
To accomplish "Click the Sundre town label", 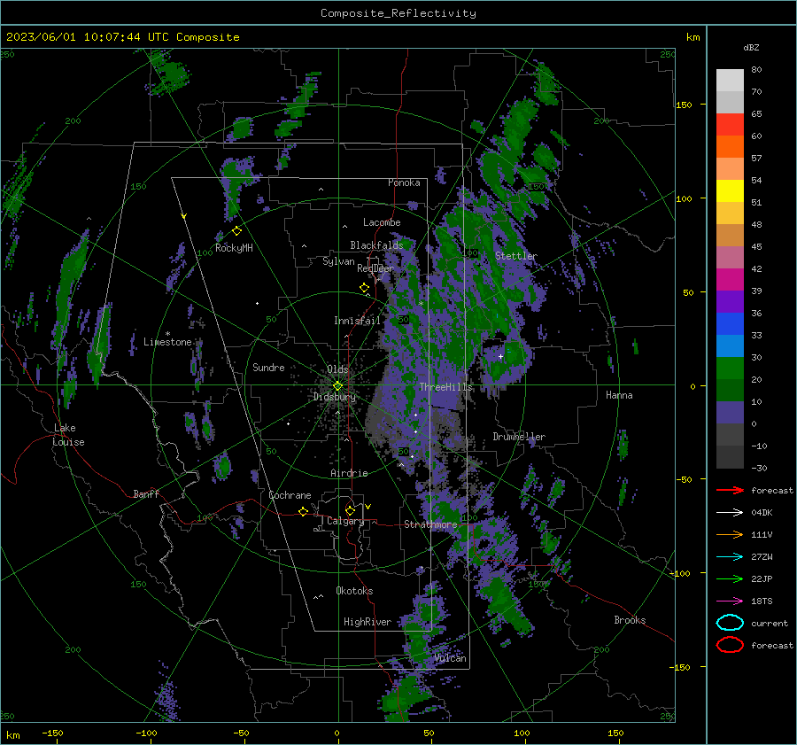I will pos(268,367).
